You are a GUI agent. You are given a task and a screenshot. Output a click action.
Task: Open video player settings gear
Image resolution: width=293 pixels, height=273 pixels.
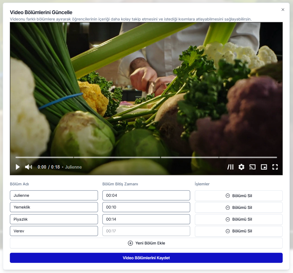coord(241,167)
